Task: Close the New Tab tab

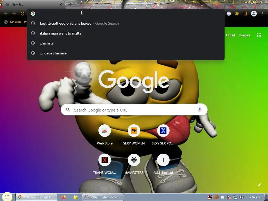Action: 61,4
